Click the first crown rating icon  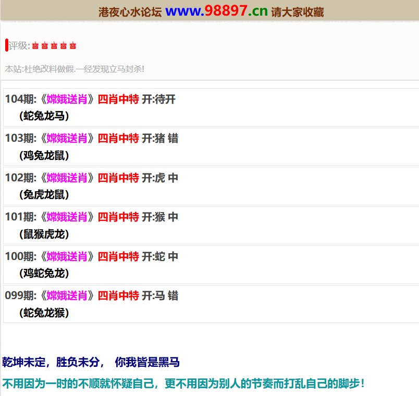[x=35, y=46]
